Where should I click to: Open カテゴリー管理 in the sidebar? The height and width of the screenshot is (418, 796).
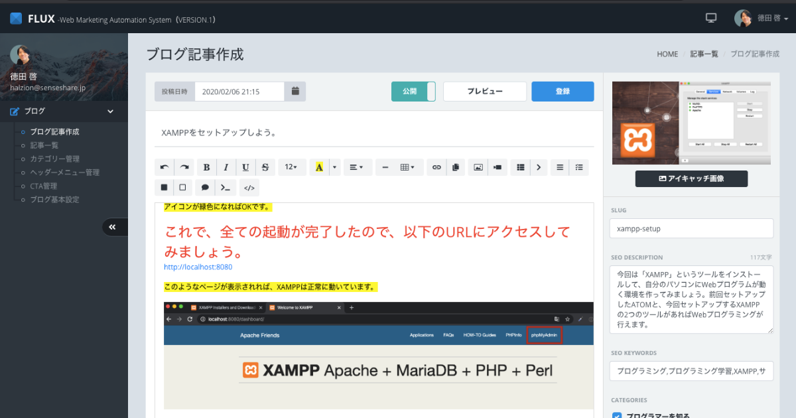click(x=54, y=159)
